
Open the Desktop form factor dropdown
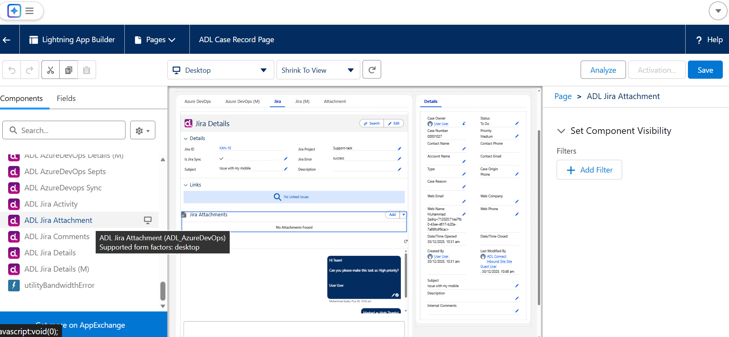pyautogui.click(x=221, y=70)
